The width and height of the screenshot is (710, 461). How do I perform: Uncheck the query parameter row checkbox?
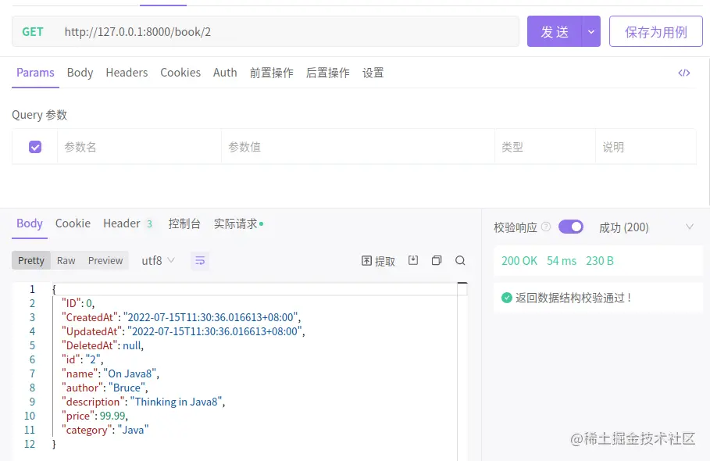point(35,147)
